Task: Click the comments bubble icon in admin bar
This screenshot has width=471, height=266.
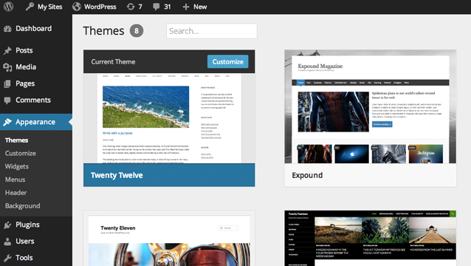Action: 157,7
